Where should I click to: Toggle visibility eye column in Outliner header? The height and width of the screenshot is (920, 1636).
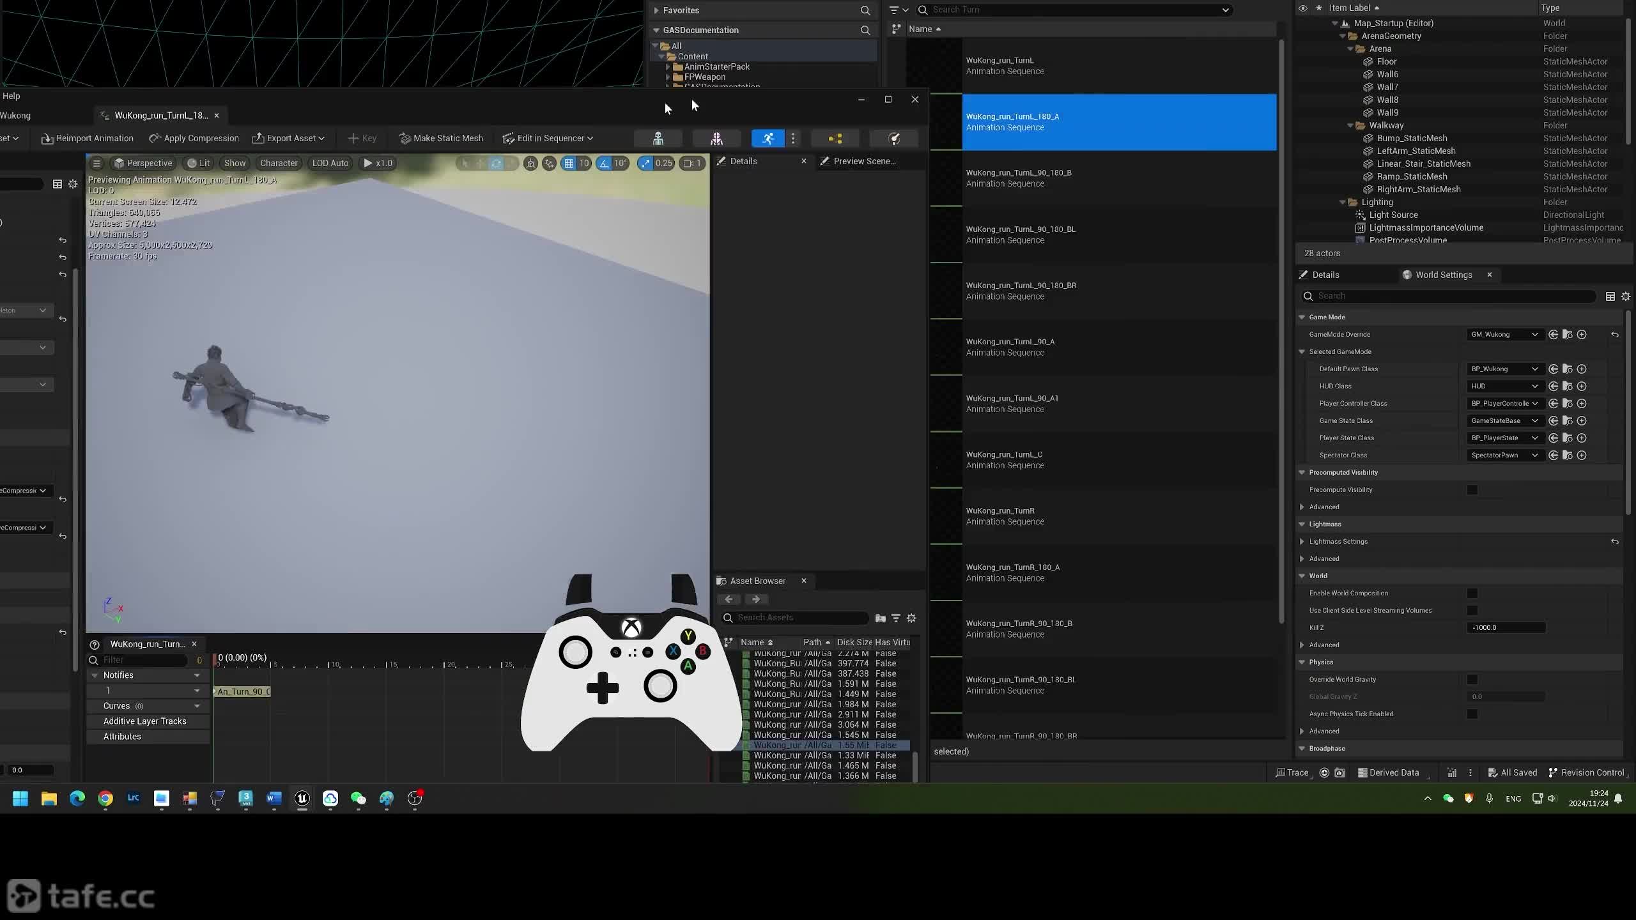click(x=1302, y=8)
